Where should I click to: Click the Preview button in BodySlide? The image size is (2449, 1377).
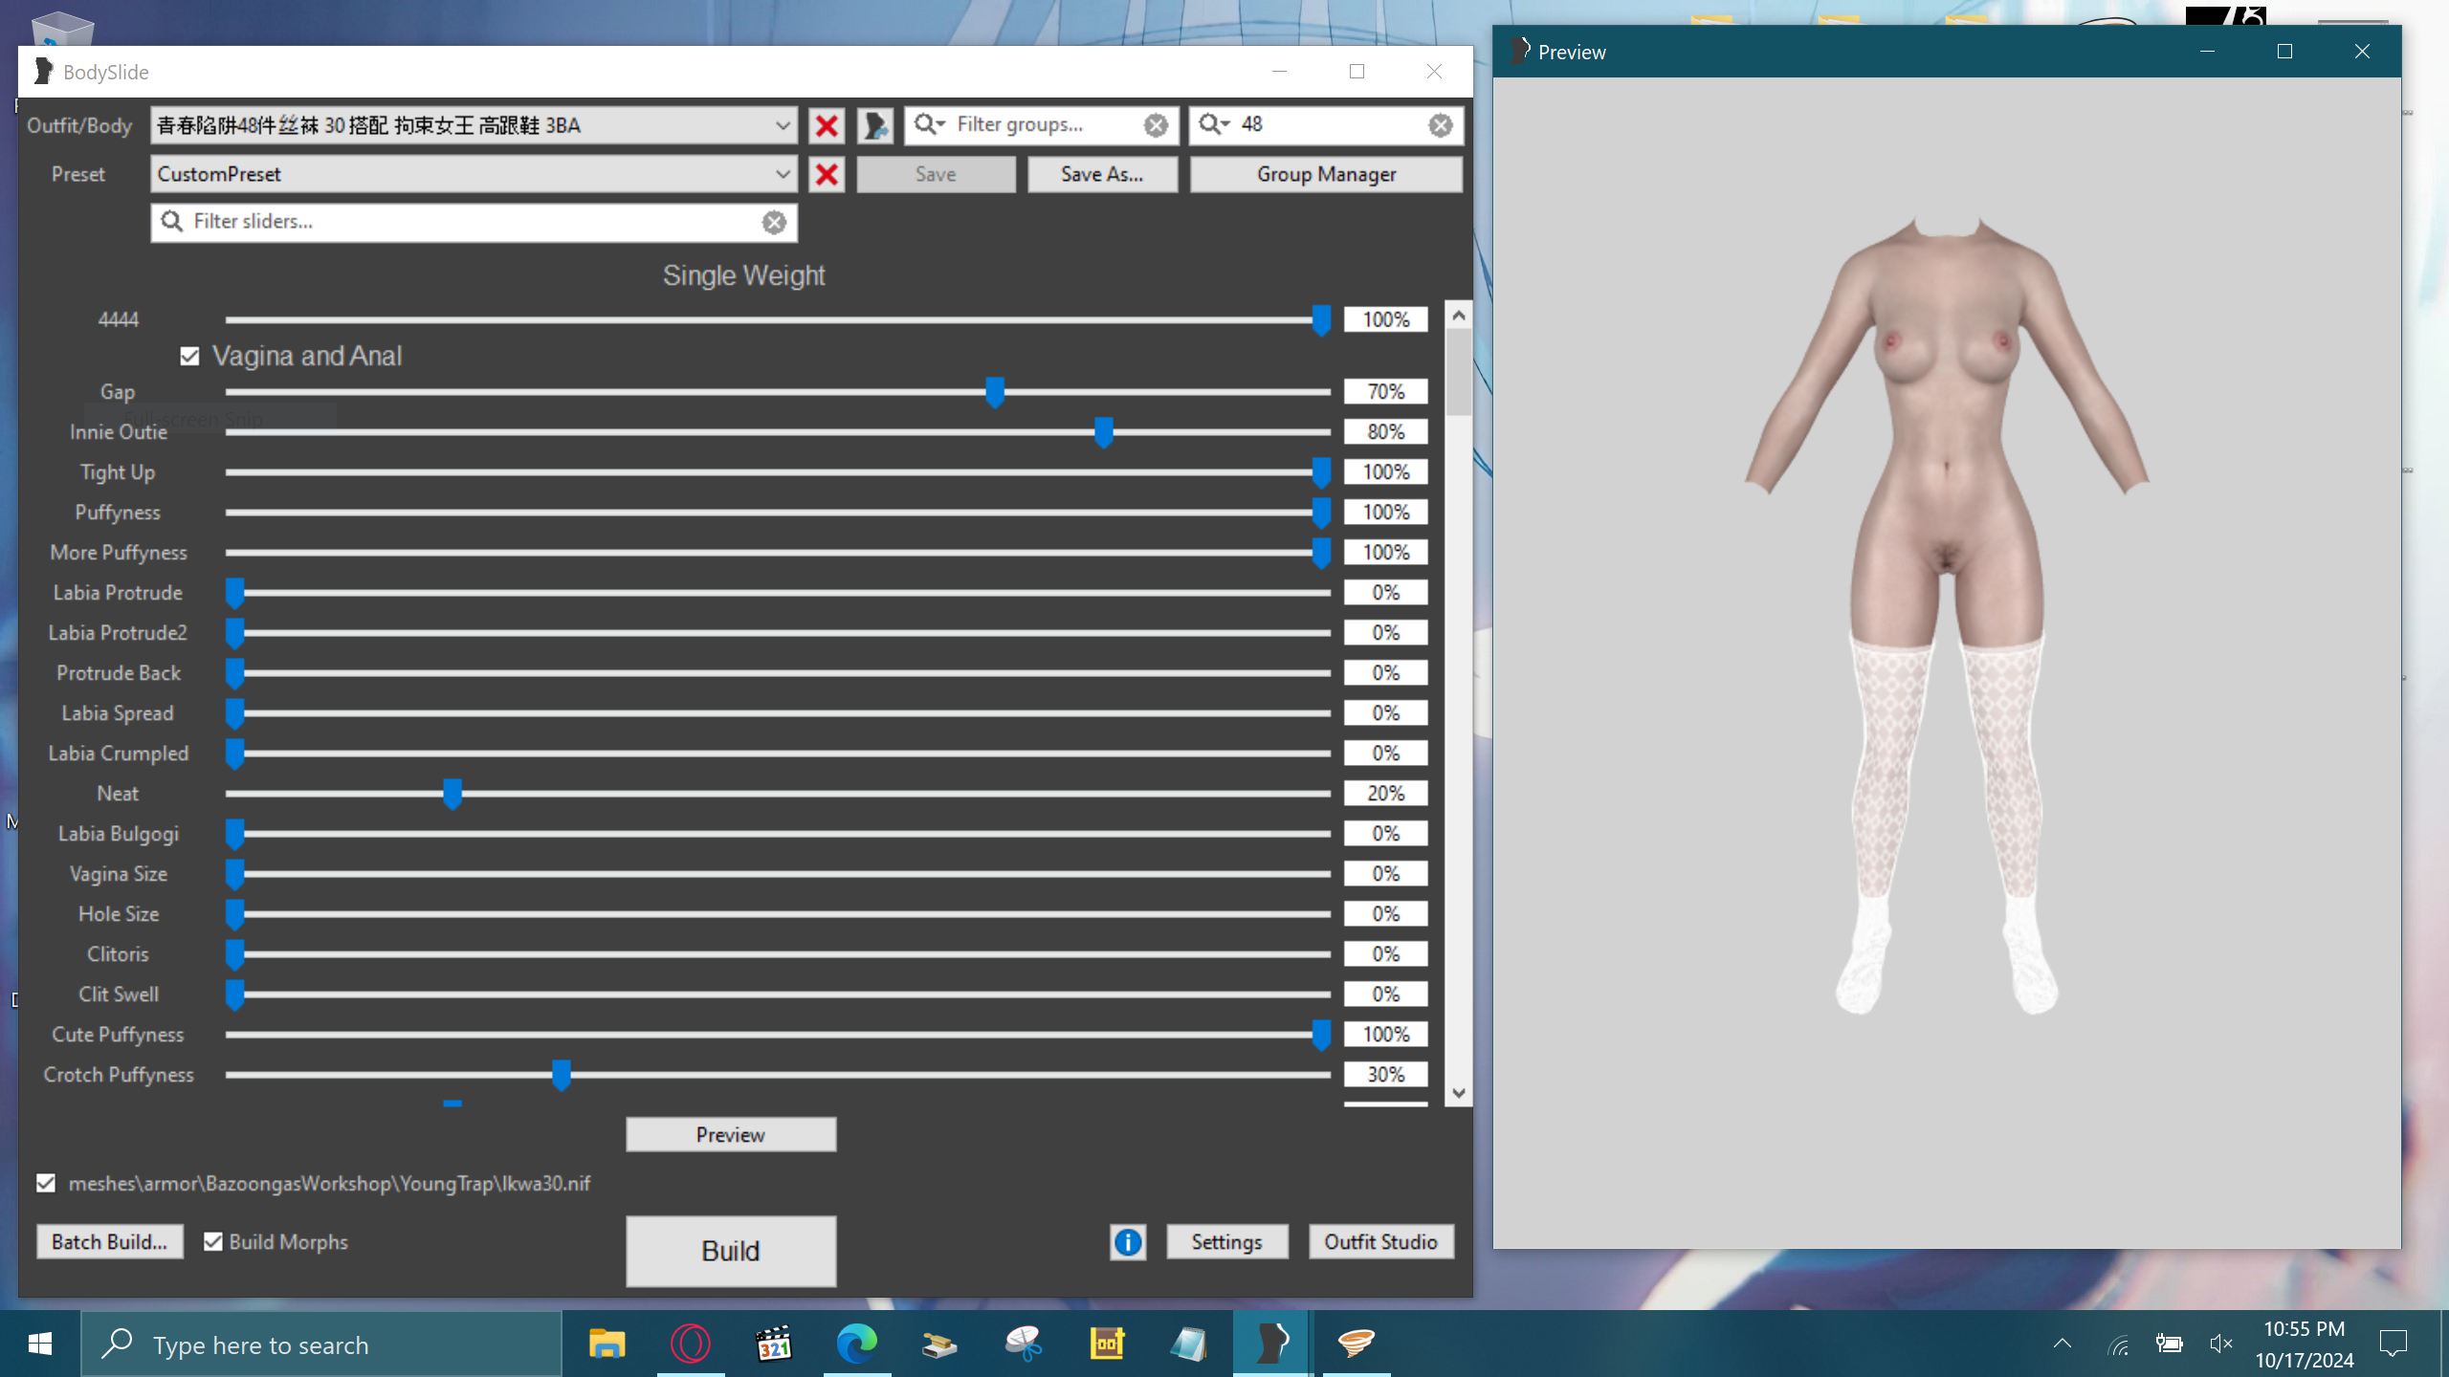[731, 1134]
